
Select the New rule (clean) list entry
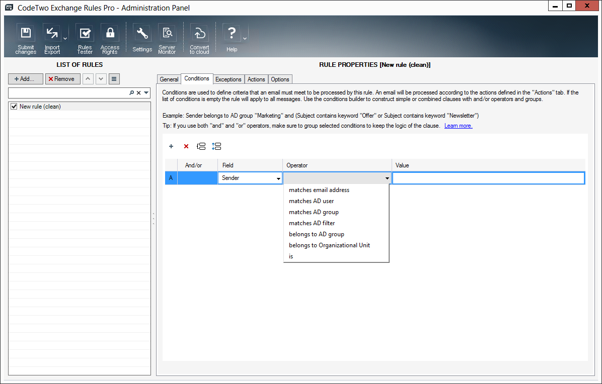(x=80, y=107)
